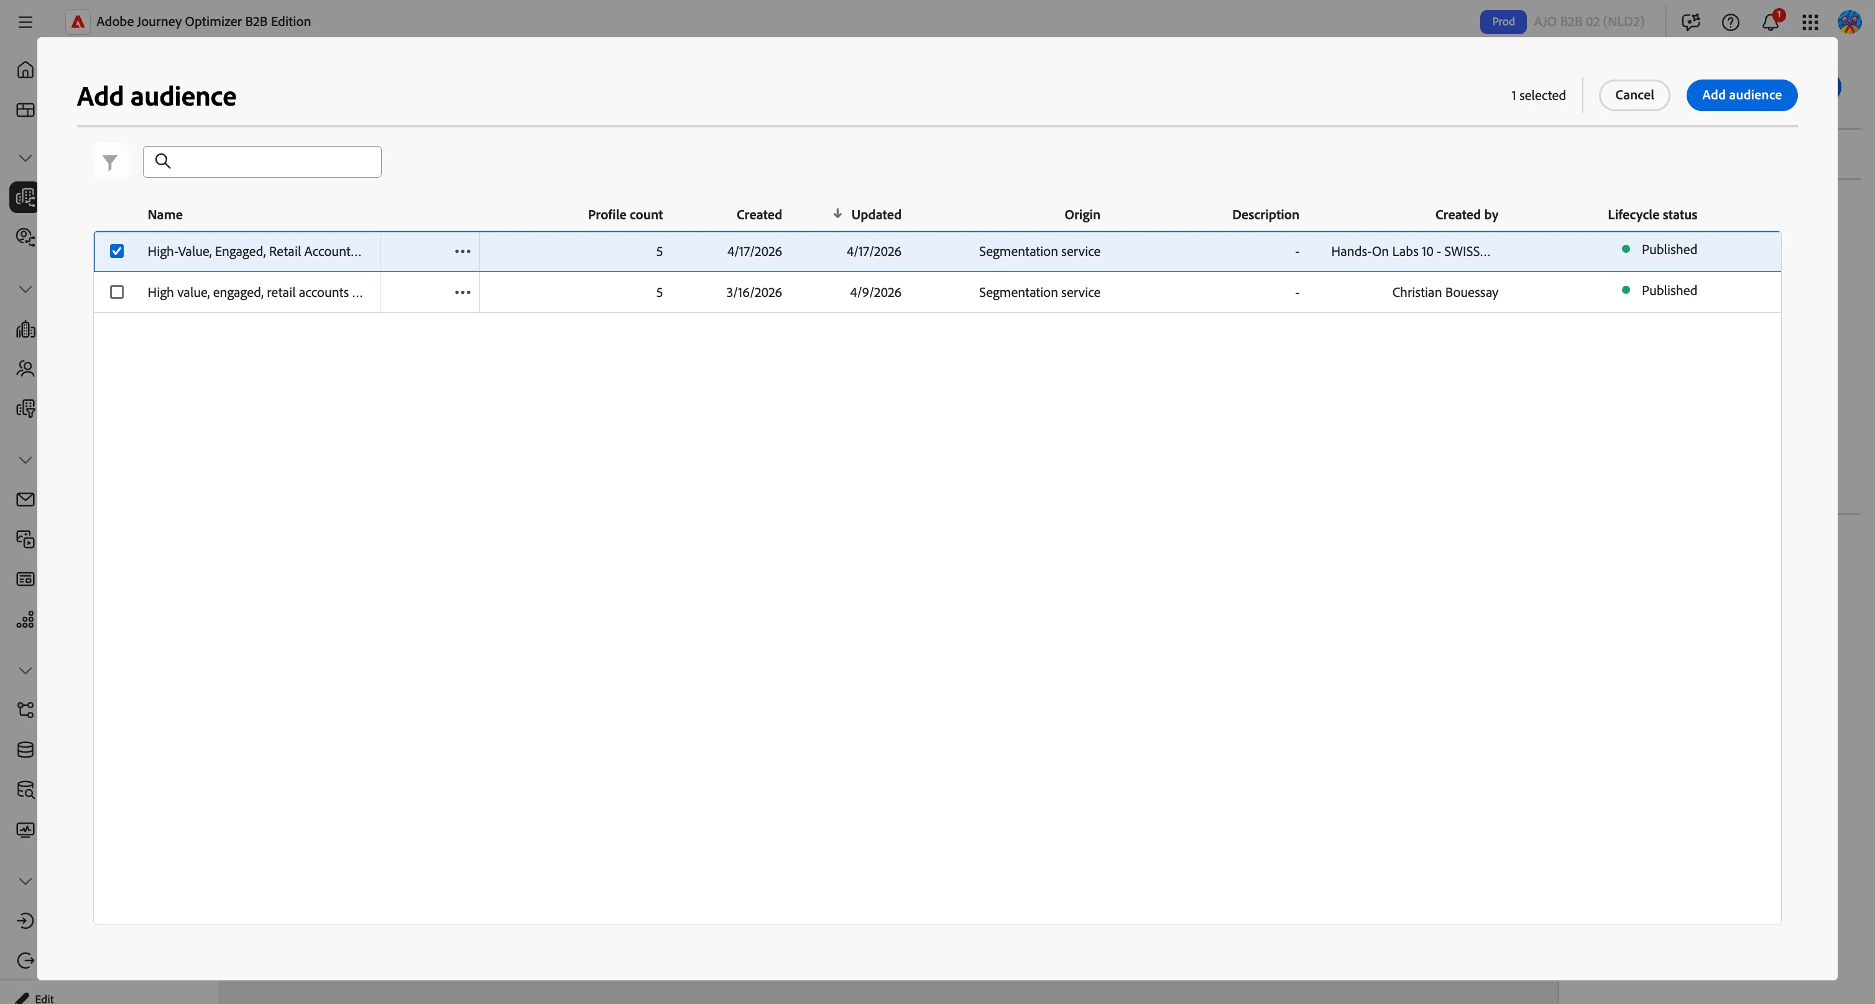Viewport: 1875px width, 1004px height.
Task: Toggle the hamburger navigation menu
Action: click(x=25, y=22)
